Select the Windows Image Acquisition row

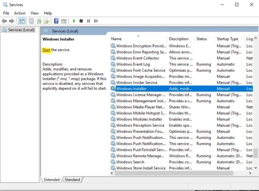pos(181,76)
